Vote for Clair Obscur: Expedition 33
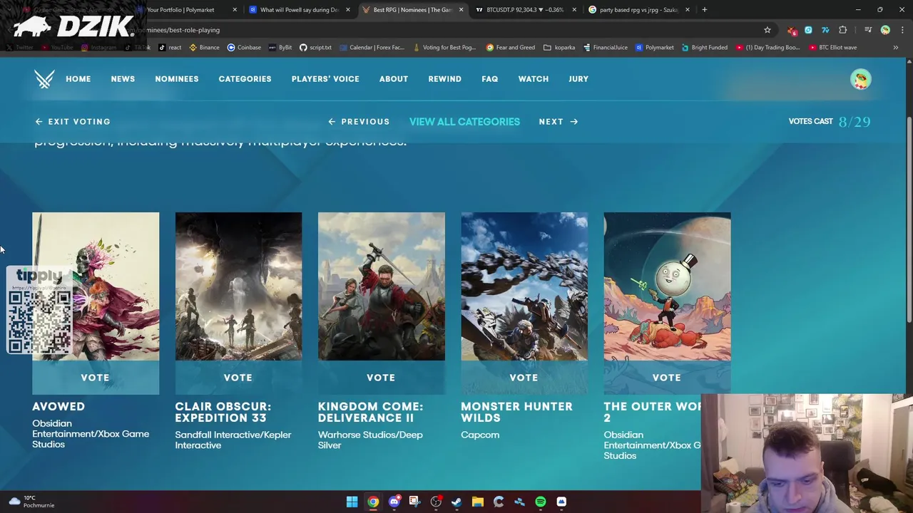 (x=238, y=378)
